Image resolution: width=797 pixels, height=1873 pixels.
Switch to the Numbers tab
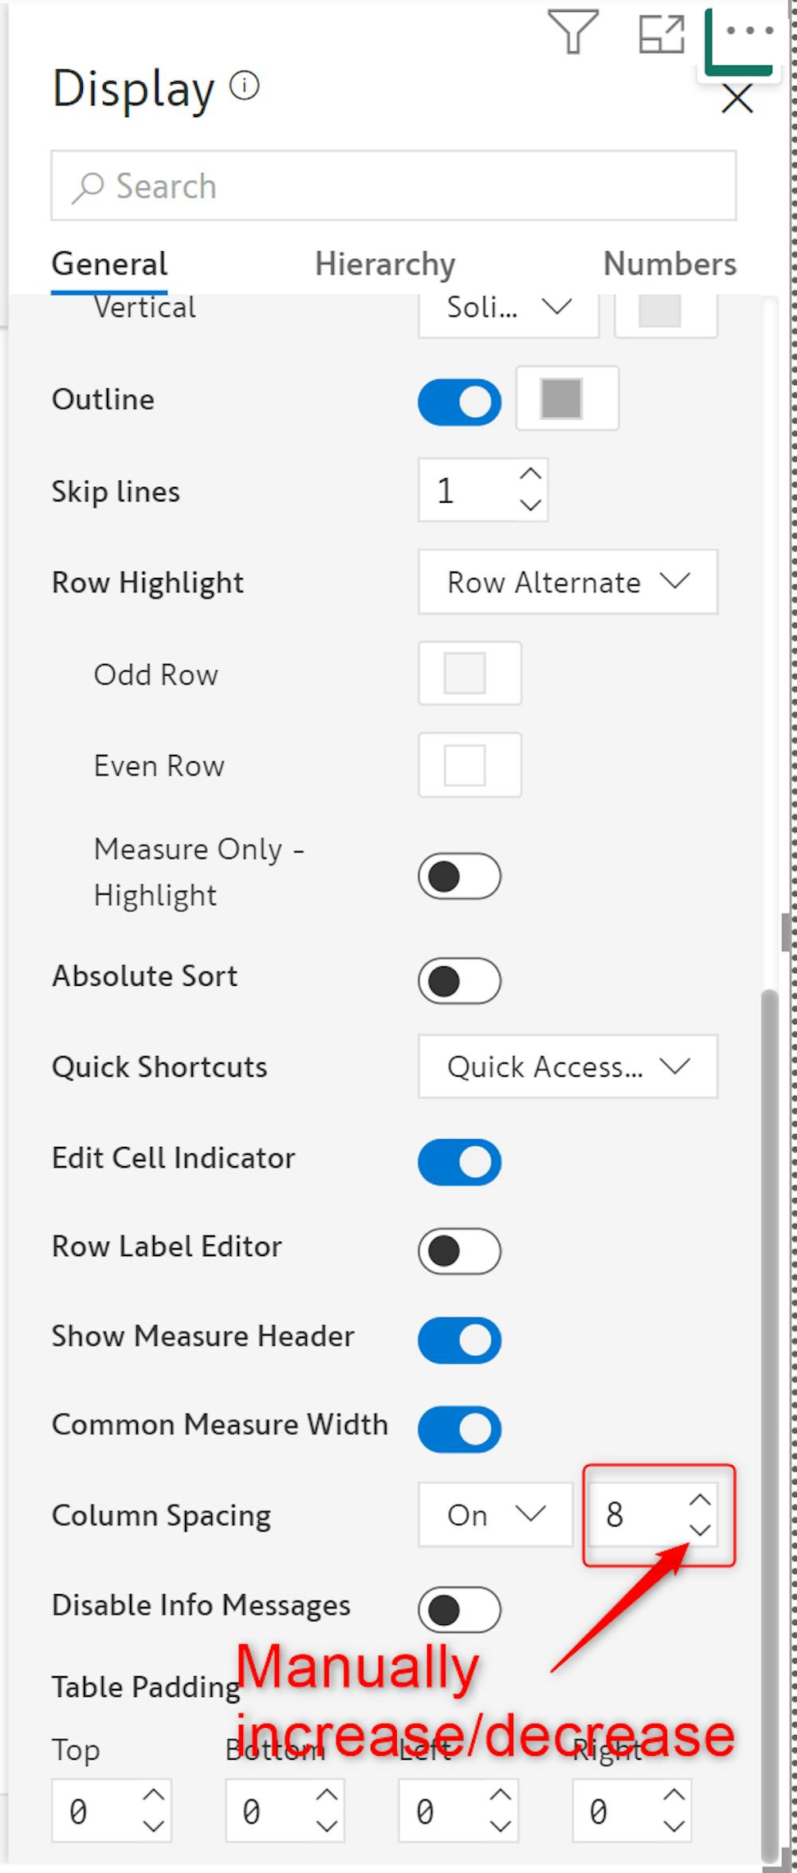(669, 265)
